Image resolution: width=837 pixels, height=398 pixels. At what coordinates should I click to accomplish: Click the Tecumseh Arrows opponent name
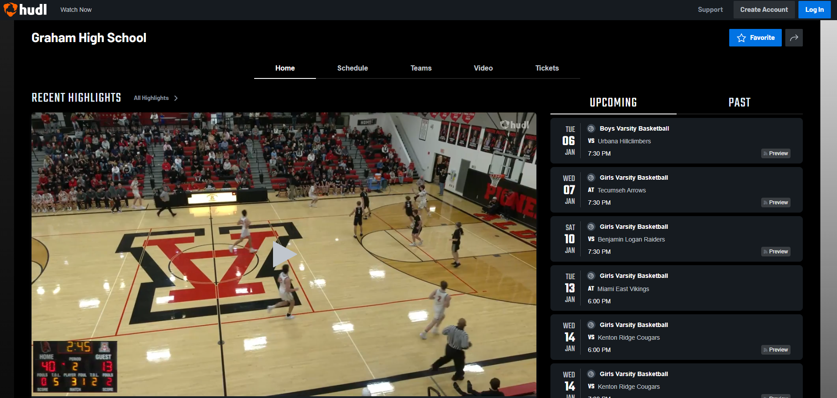coord(621,190)
